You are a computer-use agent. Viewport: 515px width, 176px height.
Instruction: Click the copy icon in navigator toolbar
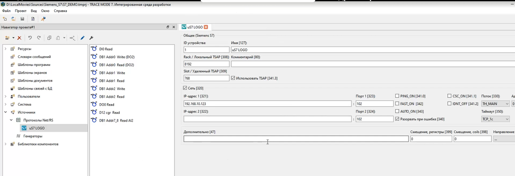(x=49, y=38)
